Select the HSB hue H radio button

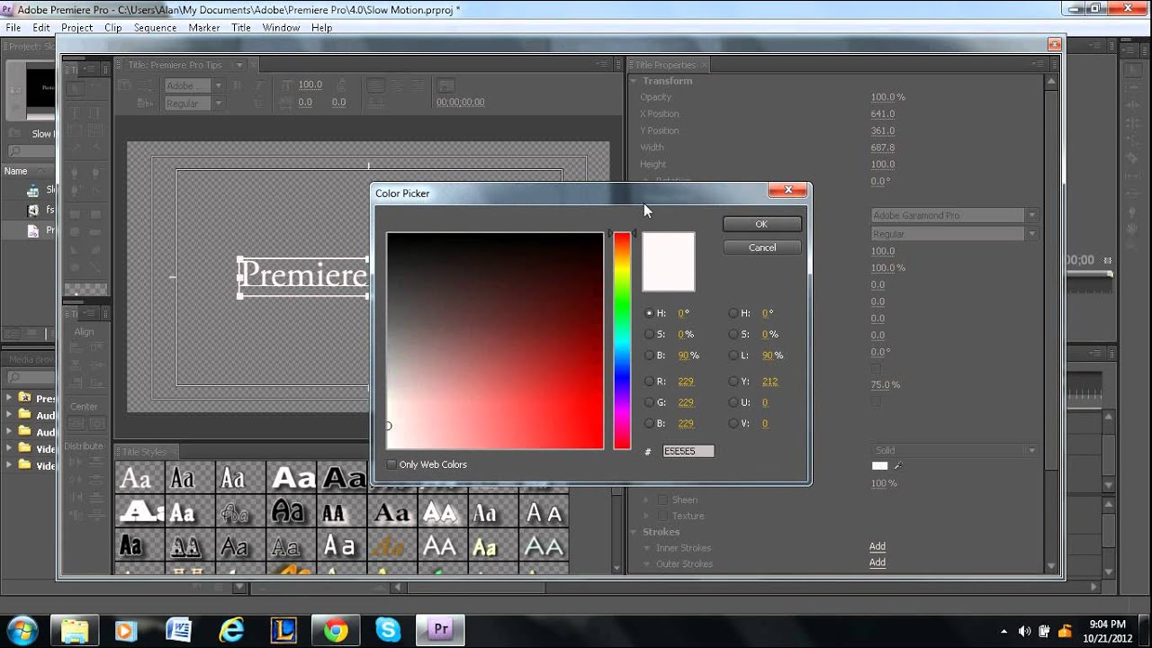650,313
